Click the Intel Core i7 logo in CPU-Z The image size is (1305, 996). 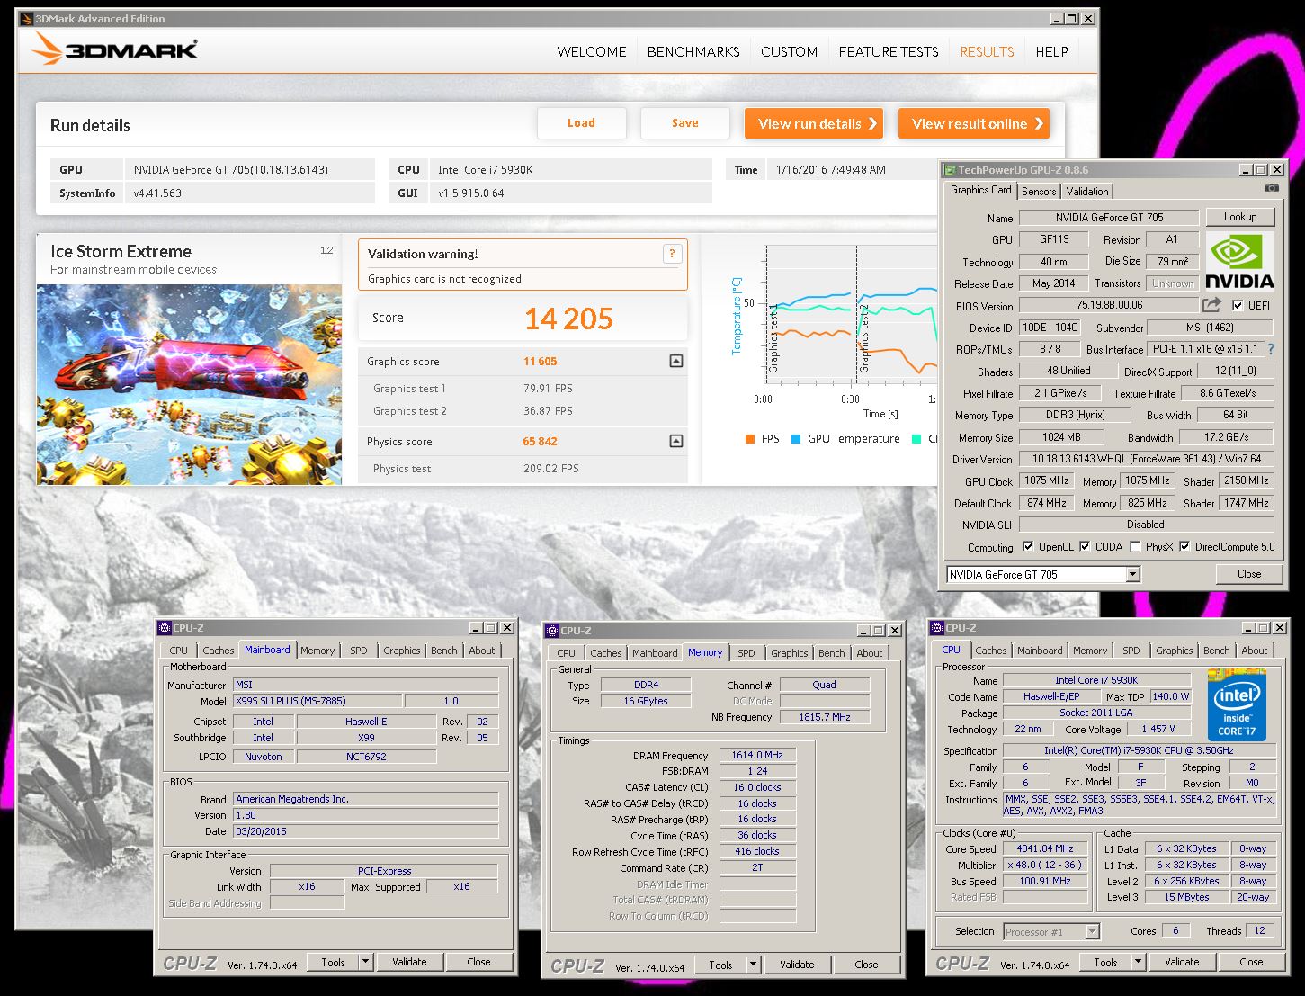coord(1237,704)
